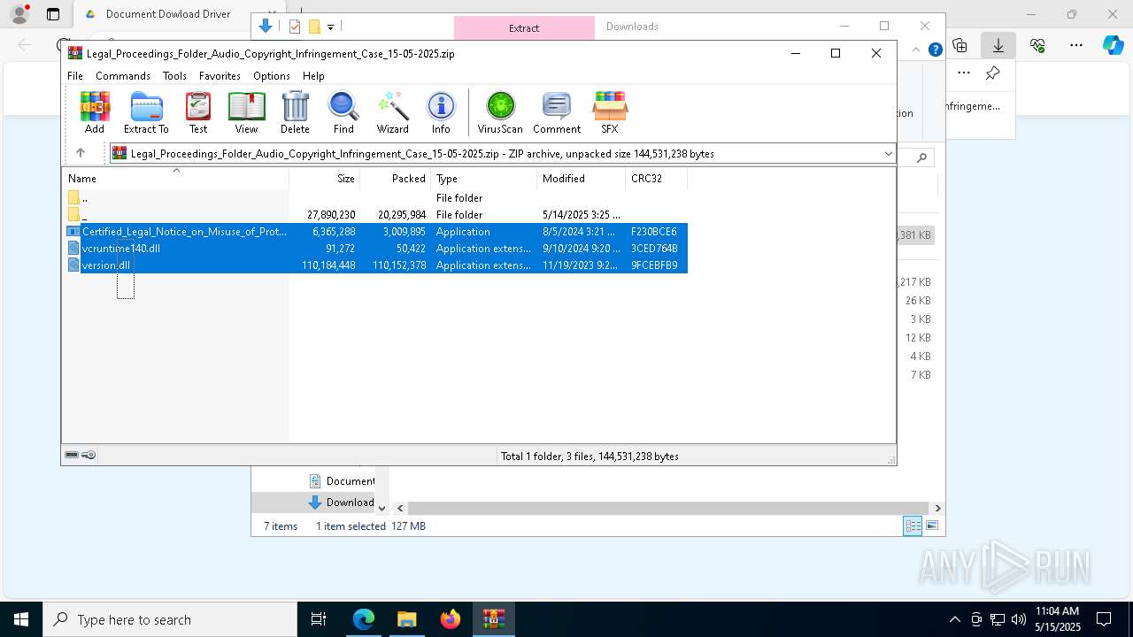Open the Tools menu
1133x637 pixels.
click(174, 76)
